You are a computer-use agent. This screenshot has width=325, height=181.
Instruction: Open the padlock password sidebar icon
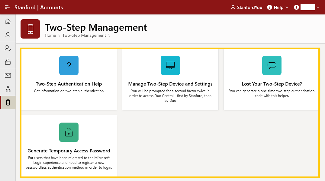click(x=8, y=62)
